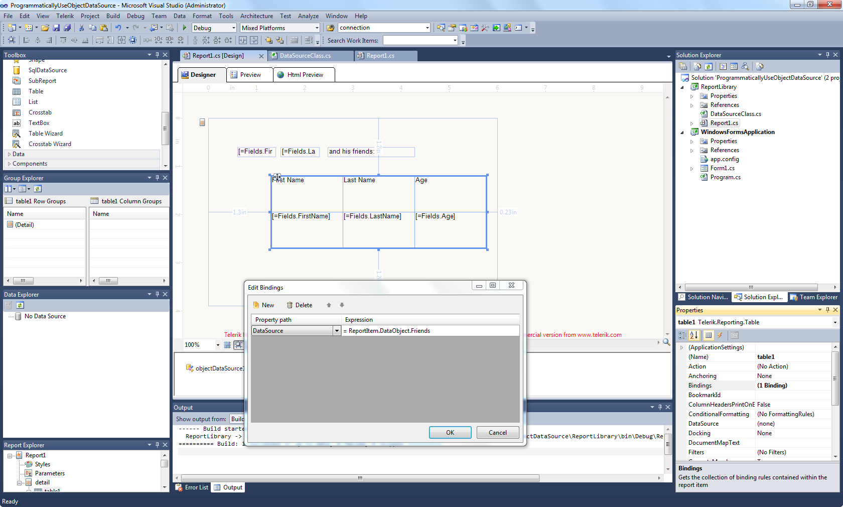This screenshot has height=507, width=843.
Task: Open the Build menu
Action: coord(113,16)
